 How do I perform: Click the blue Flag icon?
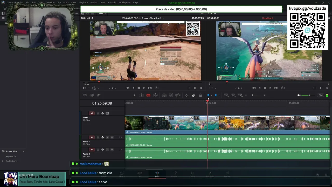click(208, 95)
